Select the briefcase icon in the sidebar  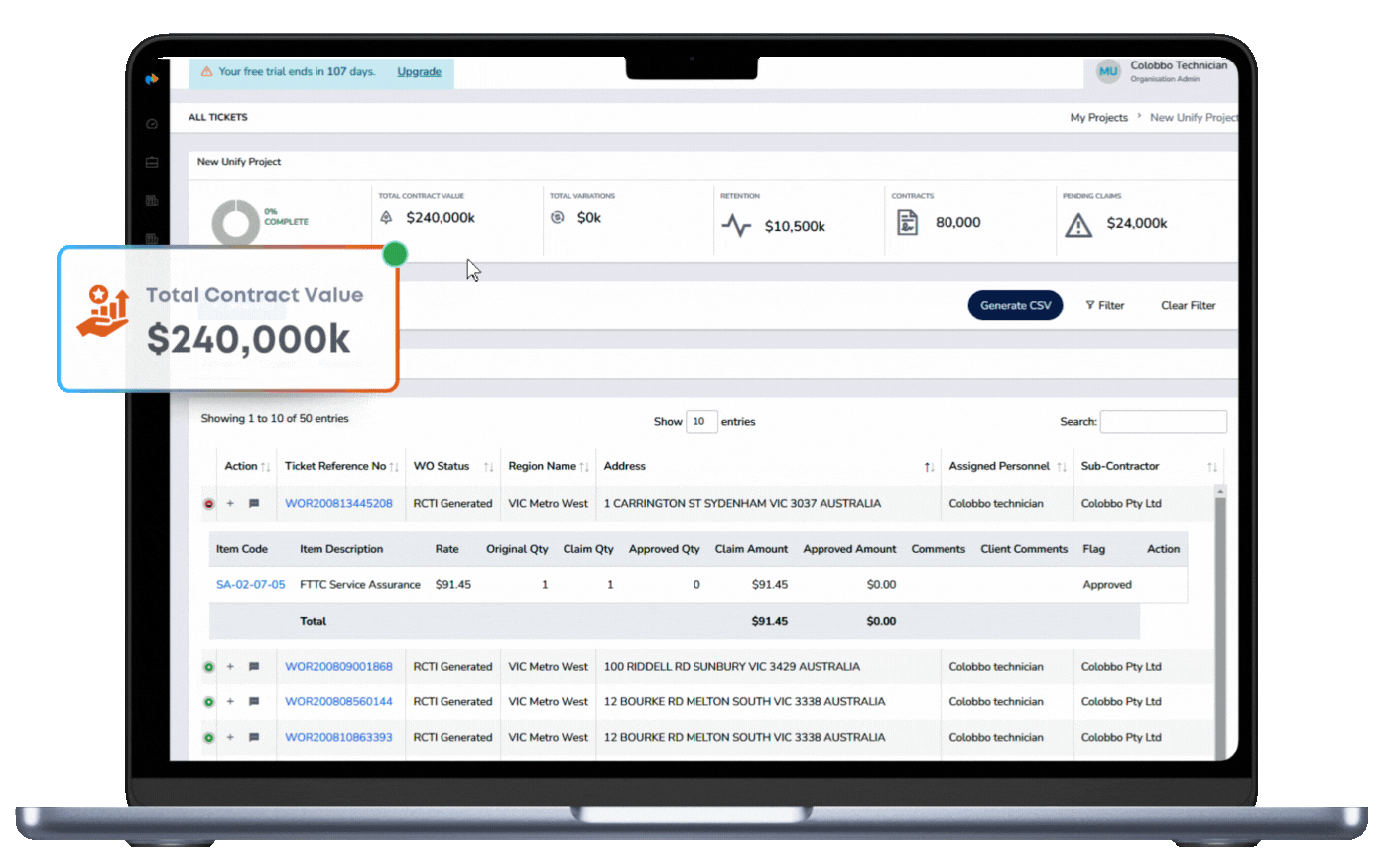pyautogui.click(x=151, y=162)
